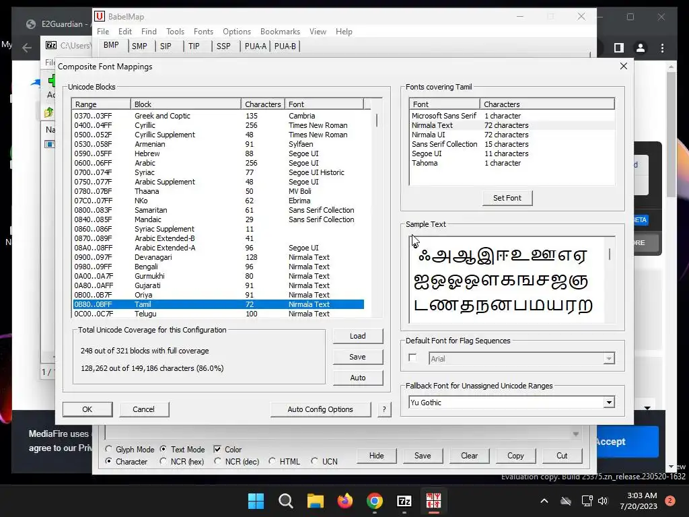Click Auto button
The image size is (689, 517).
pyautogui.click(x=358, y=378)
